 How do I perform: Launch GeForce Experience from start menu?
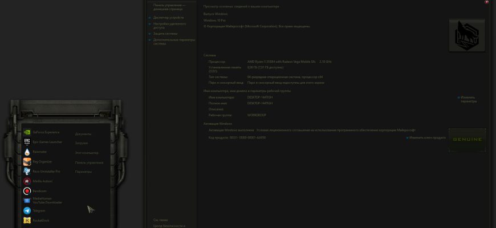click(x=41, y=132)
